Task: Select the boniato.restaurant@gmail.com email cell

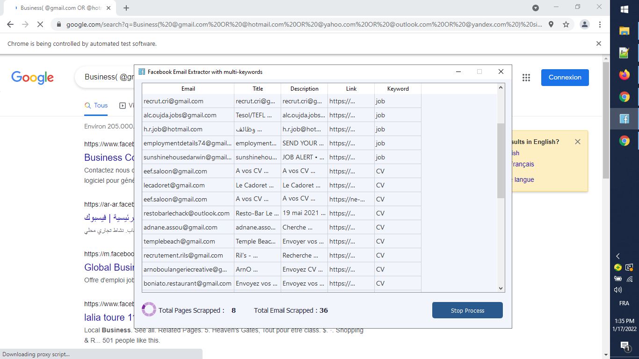Action: point(188,283)
